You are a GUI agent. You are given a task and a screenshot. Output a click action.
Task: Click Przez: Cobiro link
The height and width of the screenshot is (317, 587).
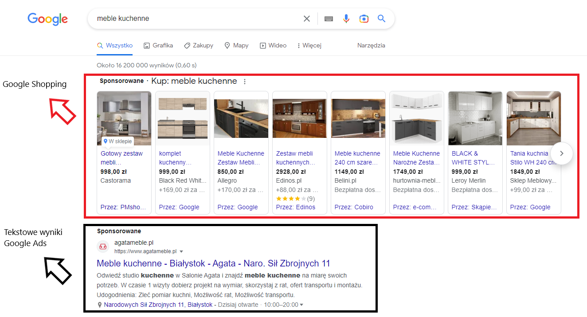pyautogui.click(x=354, y=207)
